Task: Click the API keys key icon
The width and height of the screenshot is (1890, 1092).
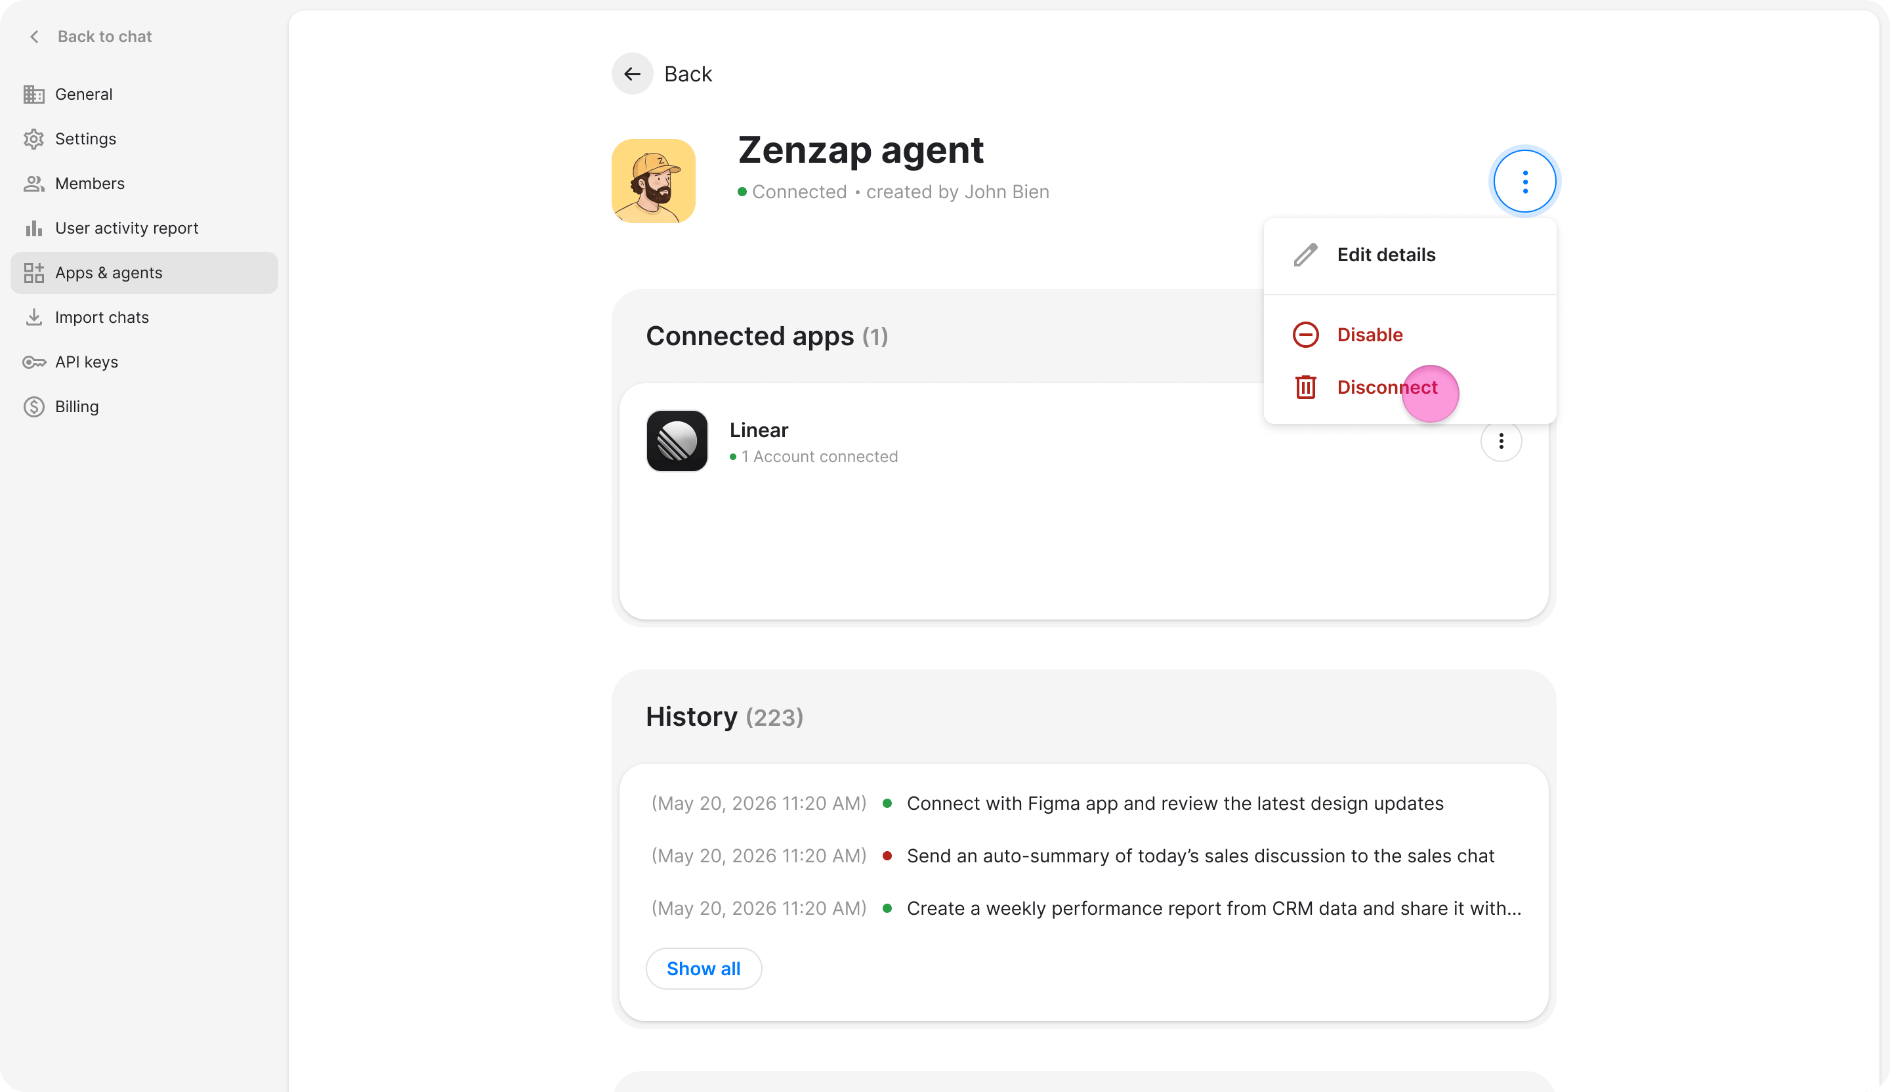Action: pos(33,362)
